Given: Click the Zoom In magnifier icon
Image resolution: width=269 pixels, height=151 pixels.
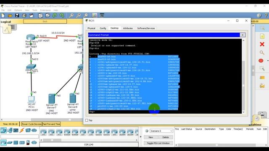Looking at the screenshot, I should [71, 16].
